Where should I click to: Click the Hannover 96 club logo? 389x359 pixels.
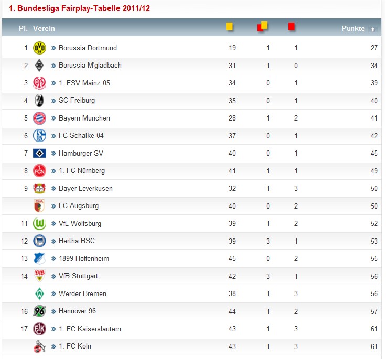[x=39, y=311]
